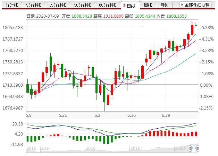Click the 6.16 date axis label
Image resolution: width=218 pixels, height=156 pixels.
point(131,115)
